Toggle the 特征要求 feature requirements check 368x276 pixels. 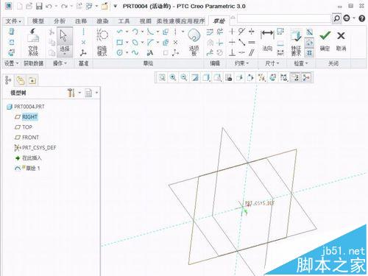pyautogui.click(x=296, y=42)
